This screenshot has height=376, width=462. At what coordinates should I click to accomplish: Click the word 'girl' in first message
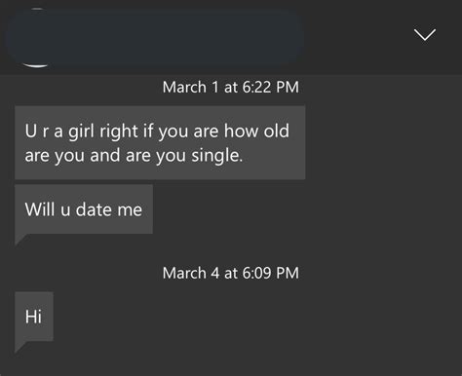point(82,132)
